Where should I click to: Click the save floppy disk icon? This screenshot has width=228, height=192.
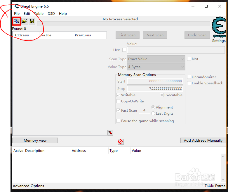click(x=32, y=21)
